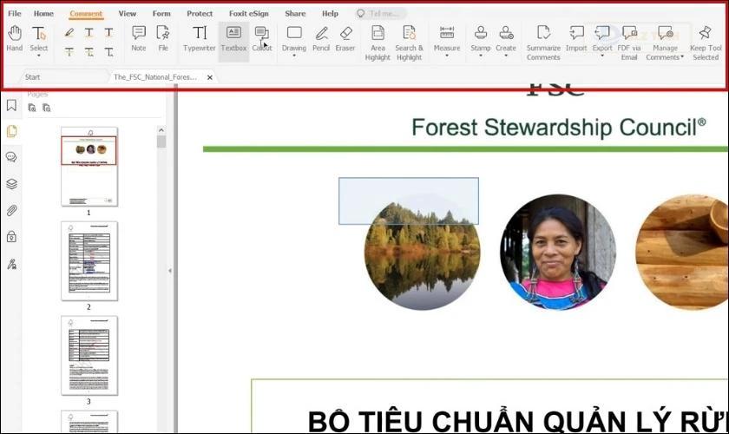Open the Foxit eSign ribbon tab
Screen dimensions: 729x434
249,14
